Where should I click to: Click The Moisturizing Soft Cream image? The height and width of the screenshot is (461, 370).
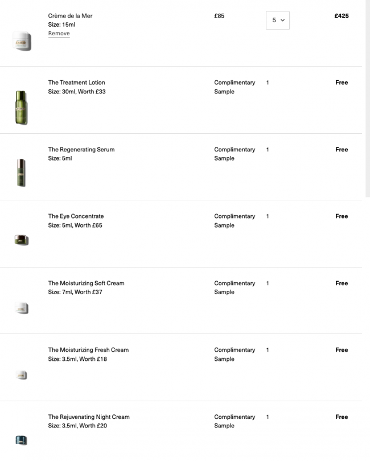click(x=22, y=308)
